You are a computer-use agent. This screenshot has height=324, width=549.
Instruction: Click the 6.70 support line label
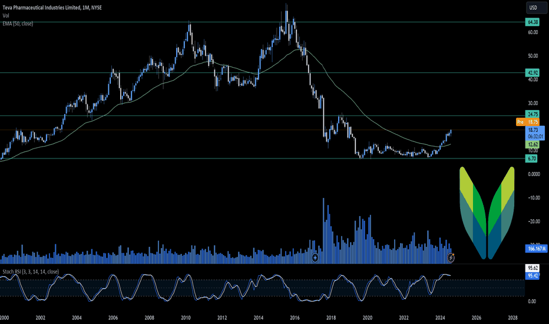[531, 158]
